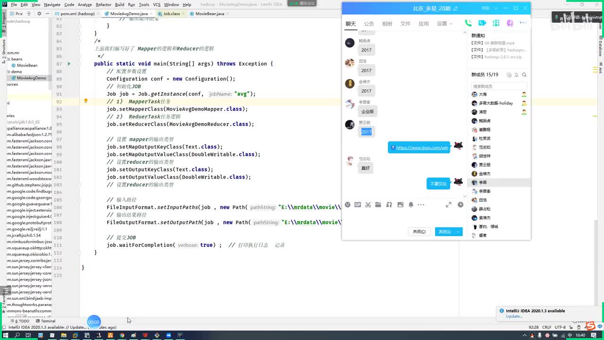Click the 不要汉化 chat message bubble

(x=438, y=184)
